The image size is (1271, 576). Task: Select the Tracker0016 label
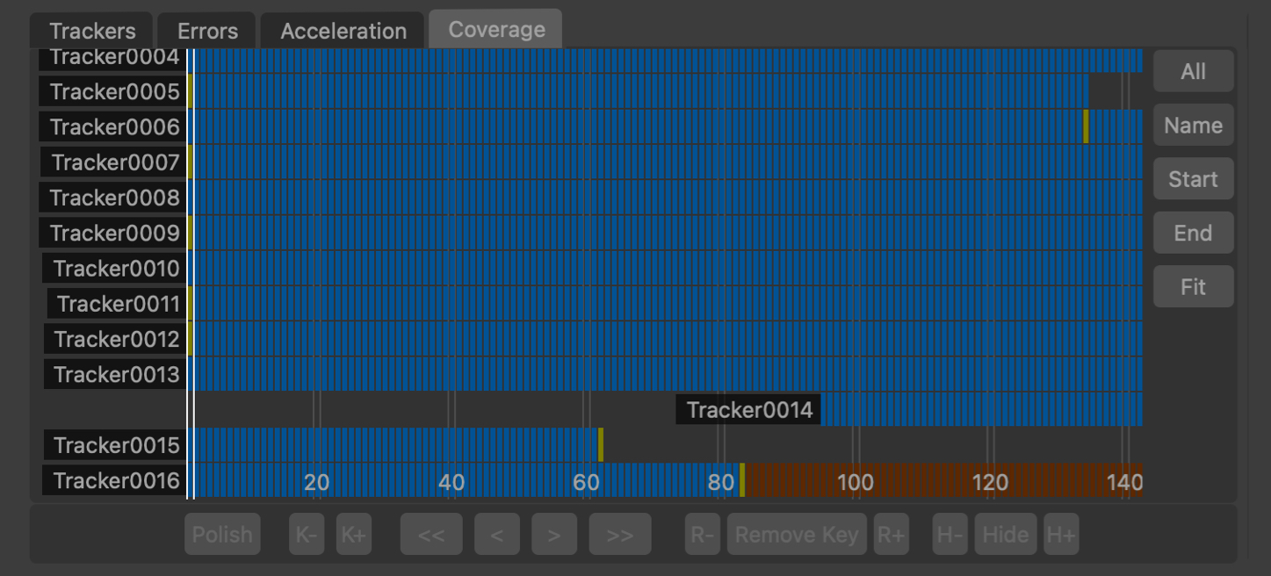click(113, 480)
